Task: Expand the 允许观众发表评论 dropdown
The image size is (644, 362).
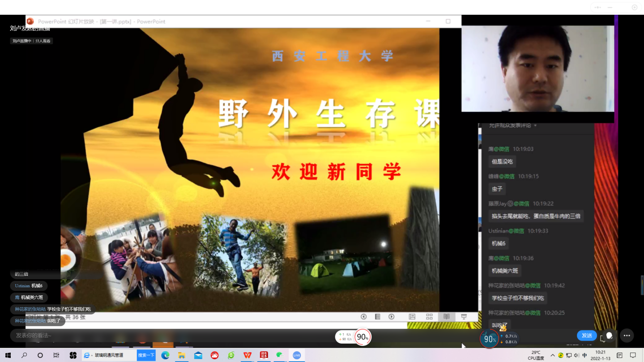Action: pyautogui.click(x=513, y=126)
